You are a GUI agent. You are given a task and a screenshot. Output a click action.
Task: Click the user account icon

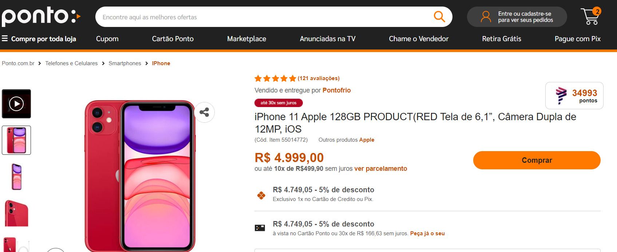(x=486, y=17)
